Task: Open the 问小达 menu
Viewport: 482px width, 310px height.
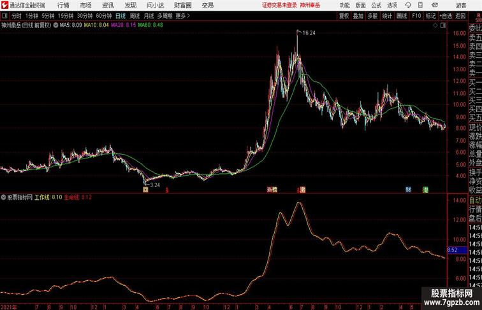Action: [155, 5]
